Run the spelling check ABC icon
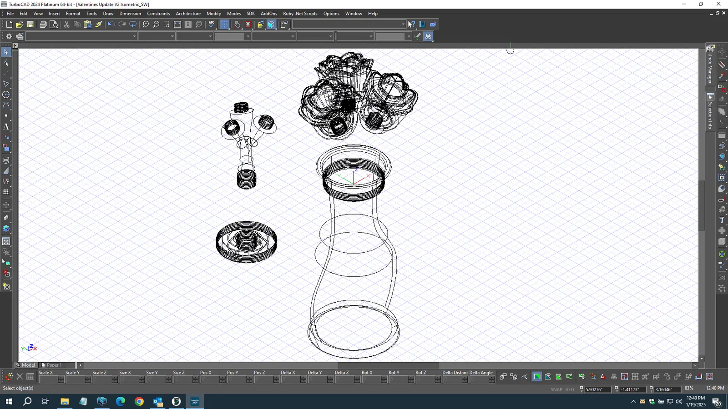The width and height of the screenshot is (728, 409). pos(212,25)
